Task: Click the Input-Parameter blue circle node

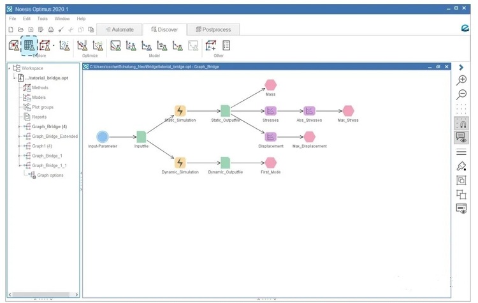Action: [103, 137]
